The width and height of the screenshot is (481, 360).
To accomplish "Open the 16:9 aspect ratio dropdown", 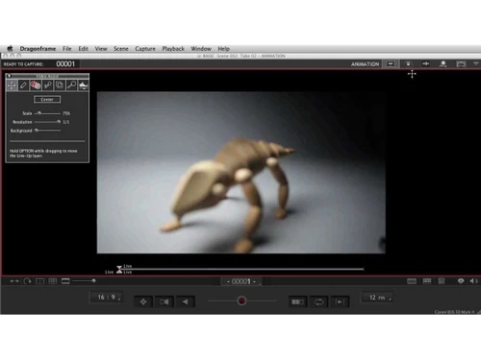I will click(106, 298).
